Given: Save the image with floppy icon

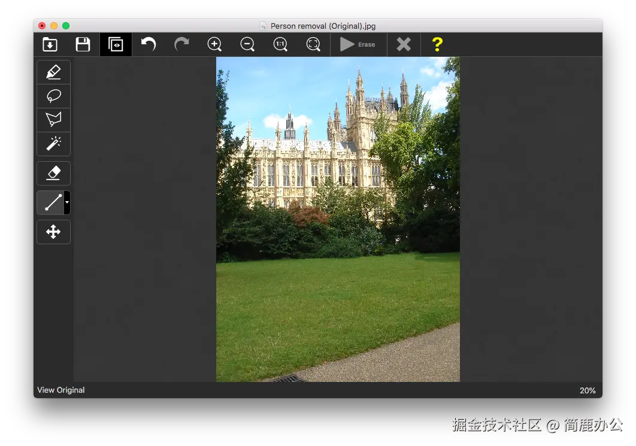Looking at the screenshot, I should (x=83, y=44).
